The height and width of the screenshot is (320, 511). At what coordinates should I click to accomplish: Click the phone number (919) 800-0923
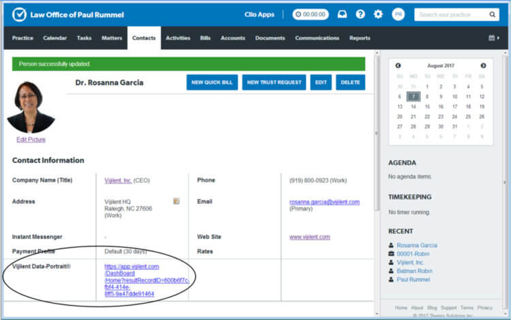[x=309, y=180]
